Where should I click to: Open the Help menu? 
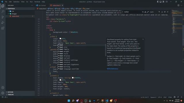pos(43,2)
